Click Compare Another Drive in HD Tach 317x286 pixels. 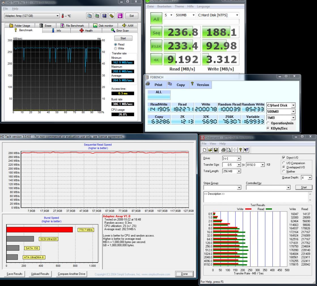[x=72, y=274]
